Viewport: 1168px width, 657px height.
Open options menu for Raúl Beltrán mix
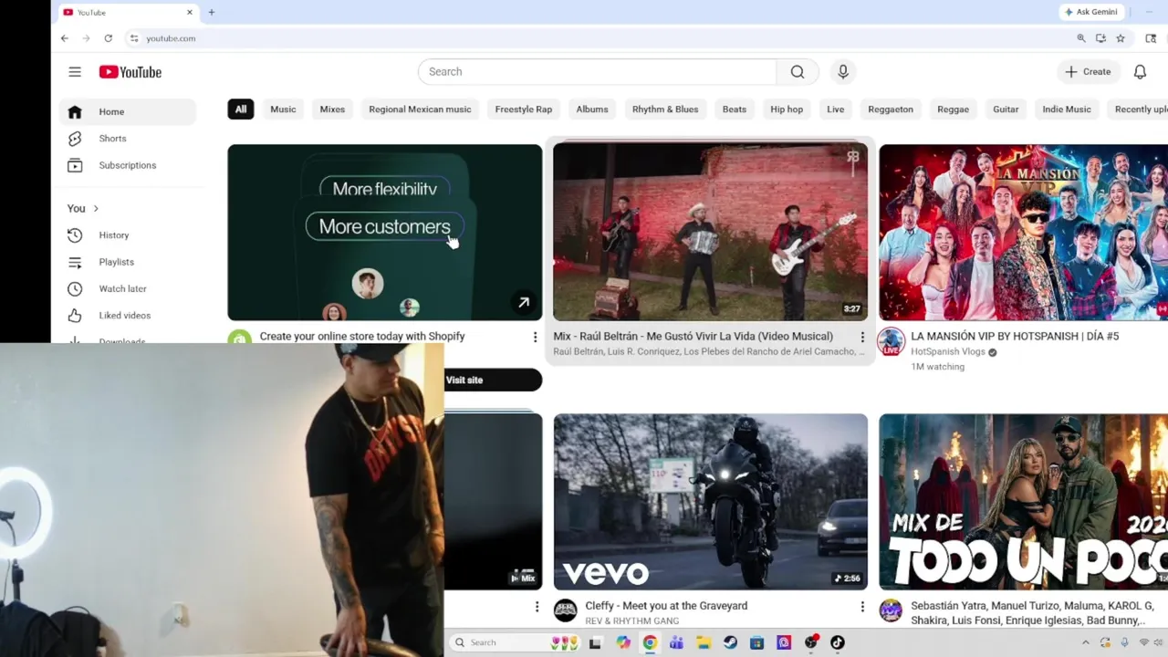(x=861, y=337)
